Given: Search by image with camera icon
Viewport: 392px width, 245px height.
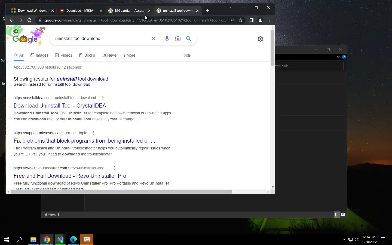Looking at the screenshot, I should pos(178,39).
